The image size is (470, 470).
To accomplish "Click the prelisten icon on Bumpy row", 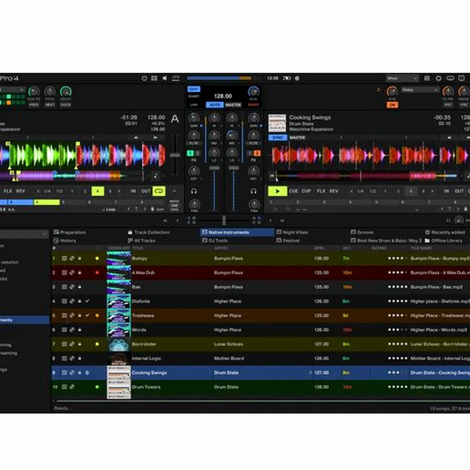I will pos(72,258).
